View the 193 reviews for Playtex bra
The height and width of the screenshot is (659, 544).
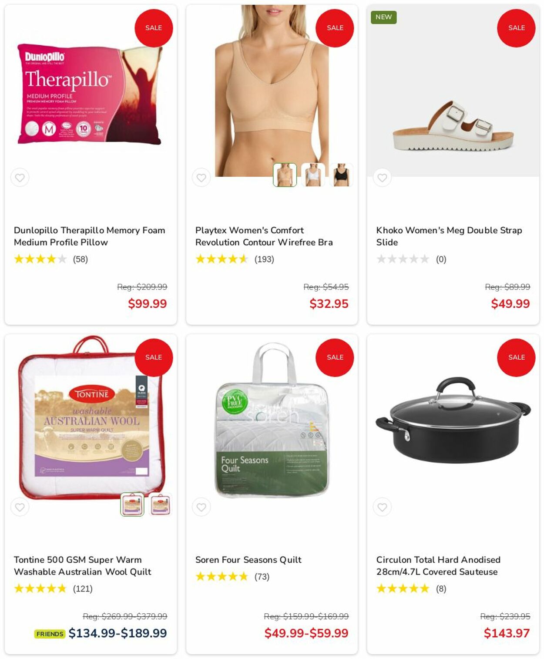264,259
